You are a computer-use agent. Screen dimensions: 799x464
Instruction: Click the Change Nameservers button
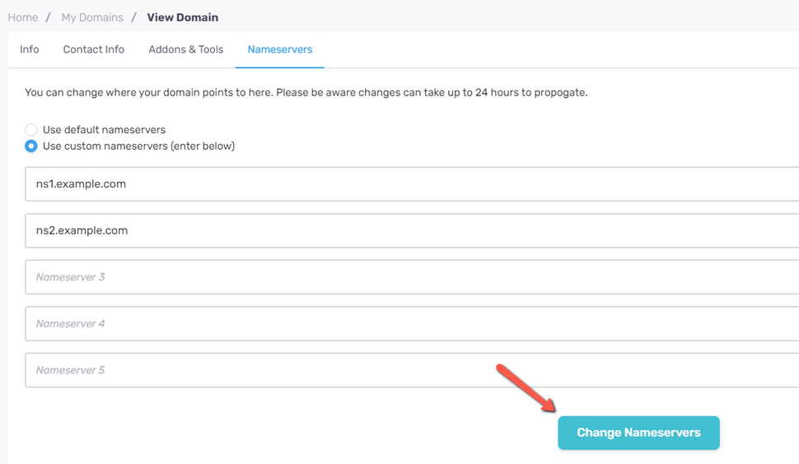[x=638, y=433]
